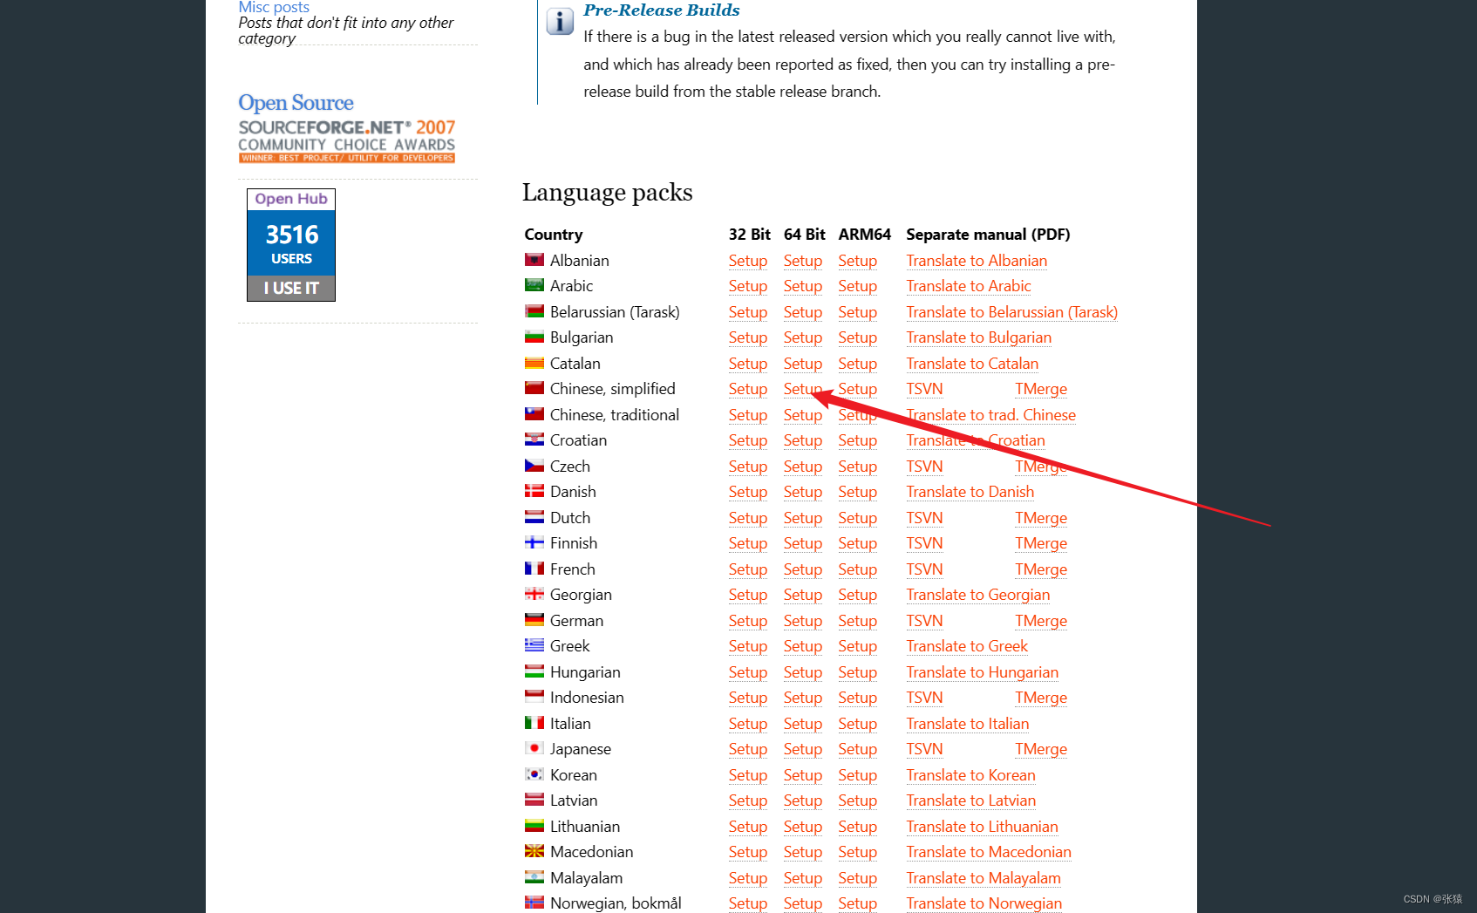Click the SourceForge Community Choice Awards banner
The height and width of the screenshot is (913, 1477).
[346, 141]
